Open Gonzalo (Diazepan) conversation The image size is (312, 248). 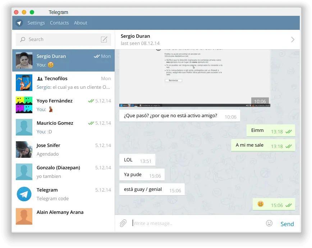63,172
